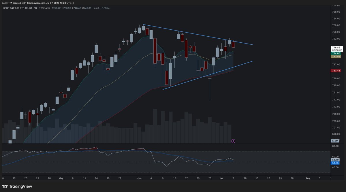
Task: Click the 760.00 price axis label
Action: tap(336, 25)
